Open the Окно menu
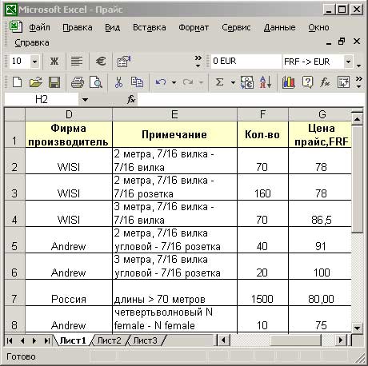368x366 pixels. click(x=318, y=27)
